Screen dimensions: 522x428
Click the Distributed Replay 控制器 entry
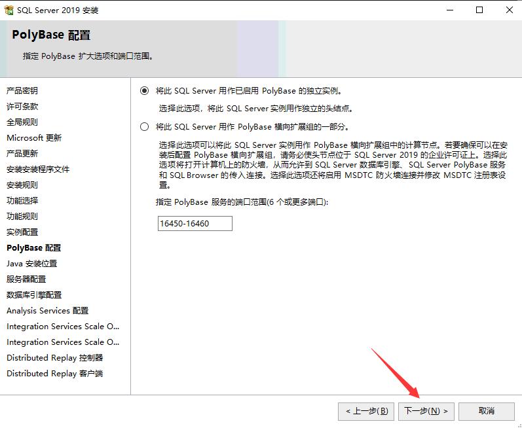point(55,358)
